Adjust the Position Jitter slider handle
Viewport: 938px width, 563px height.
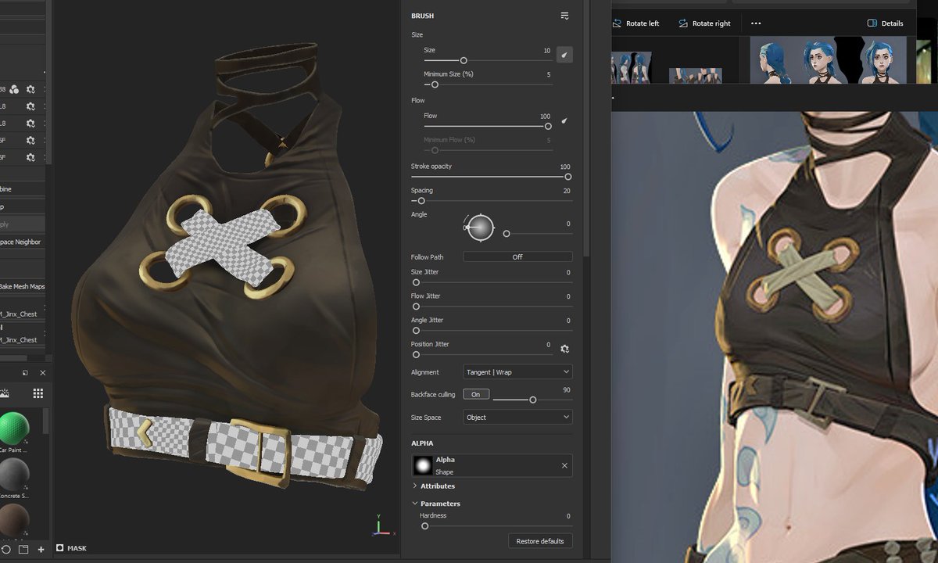[x=416, y=355]
